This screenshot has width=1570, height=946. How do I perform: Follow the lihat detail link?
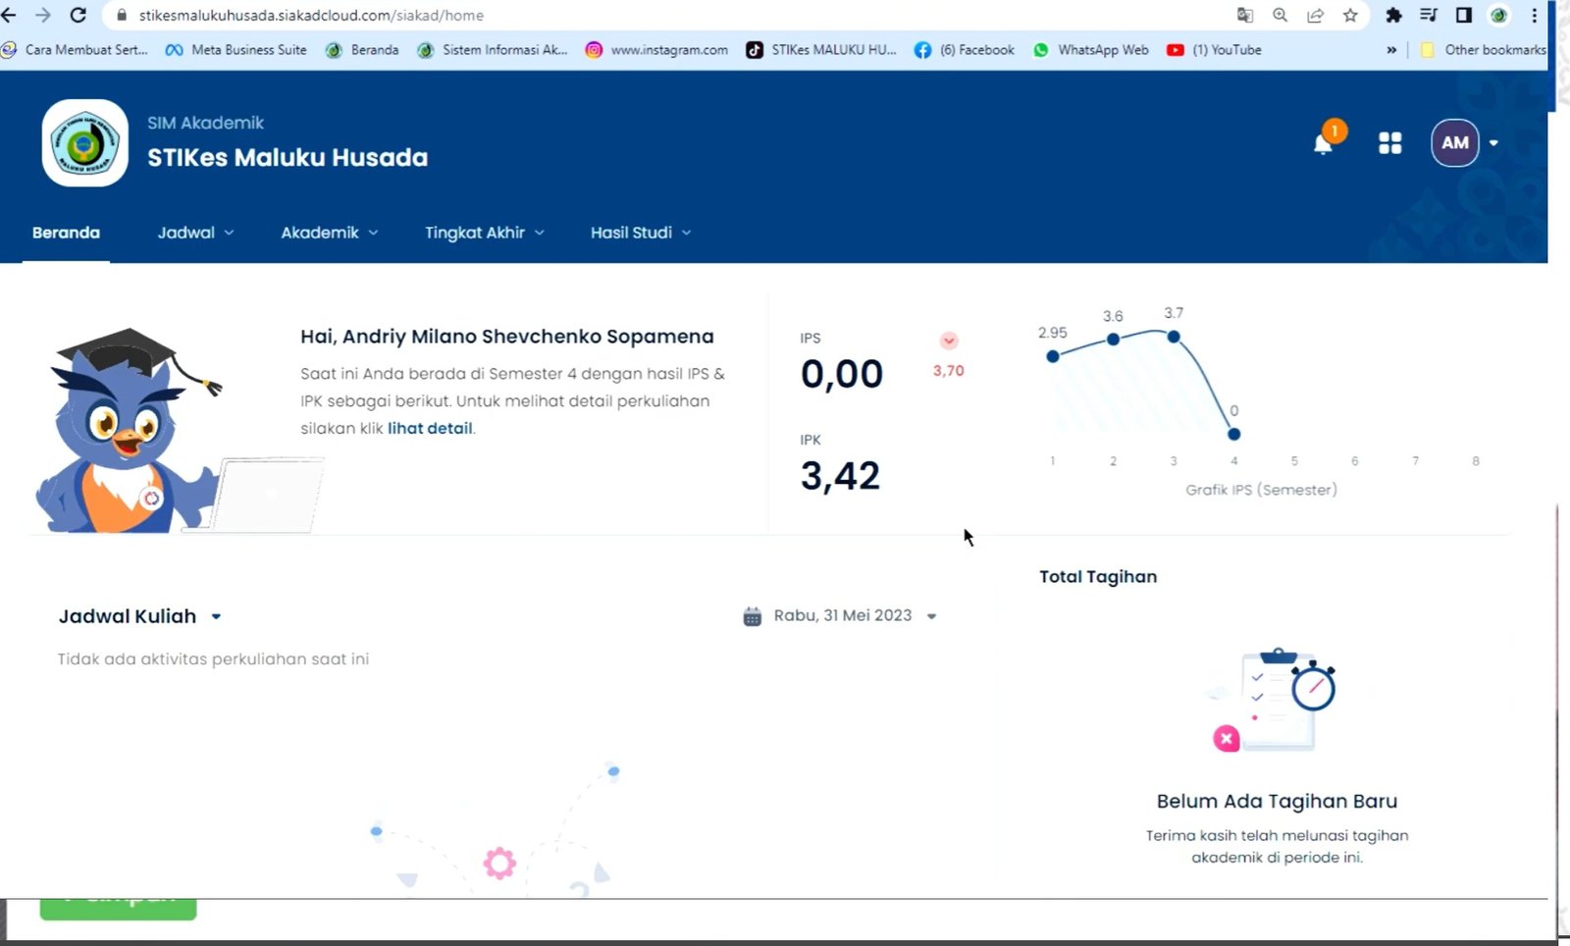pyautogui.click(x=430, y=428)
